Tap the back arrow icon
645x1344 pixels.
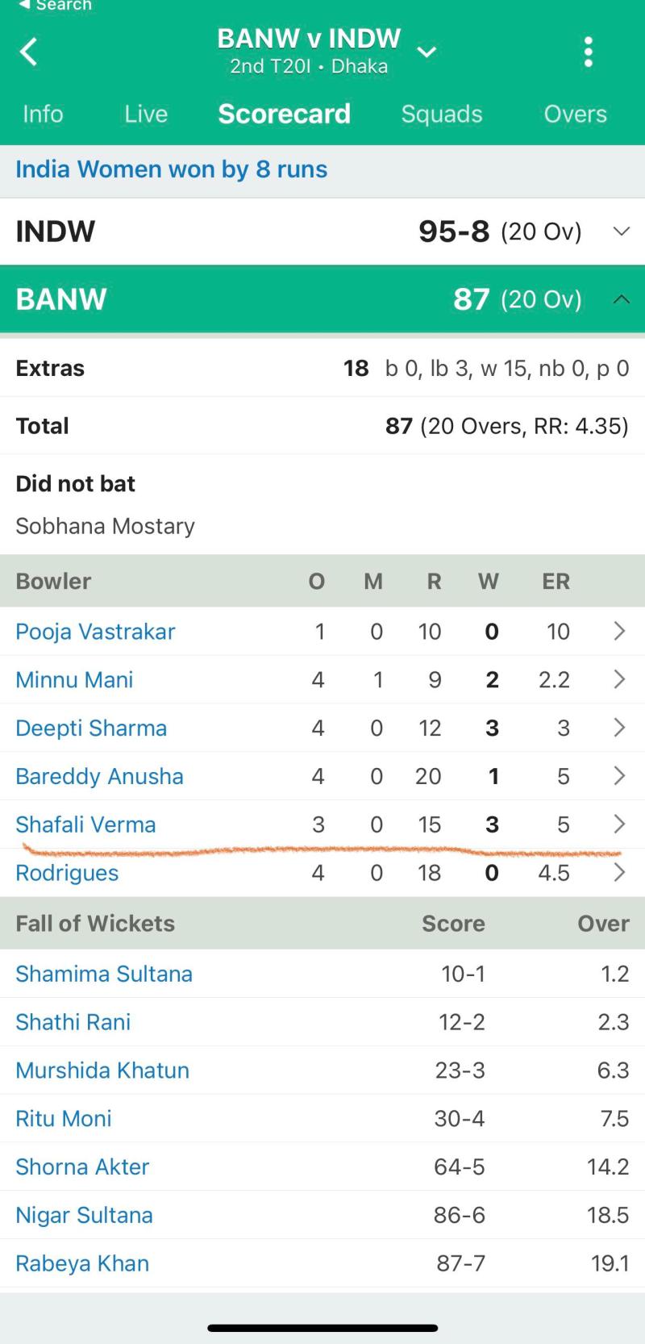pyautogui.click(x=29, y=52)
